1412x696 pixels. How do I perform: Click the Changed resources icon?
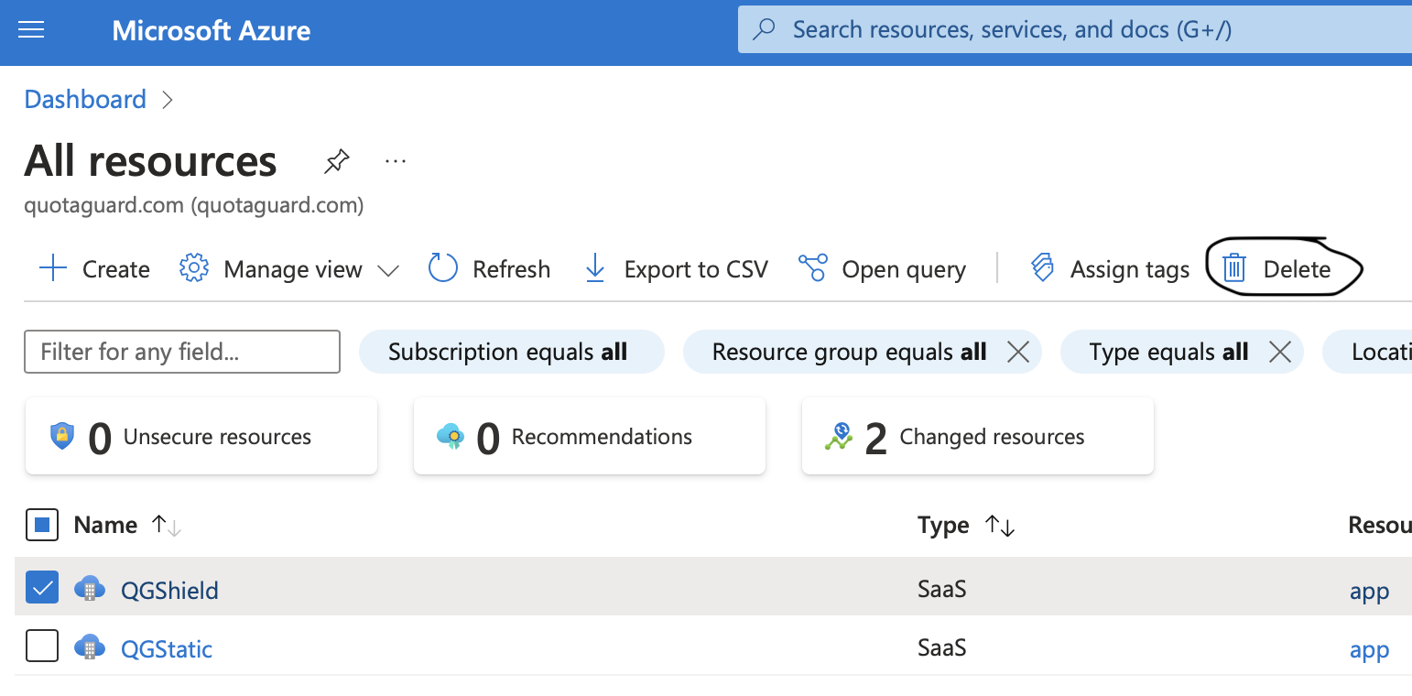pyautogui.click(x=839, y=436)
